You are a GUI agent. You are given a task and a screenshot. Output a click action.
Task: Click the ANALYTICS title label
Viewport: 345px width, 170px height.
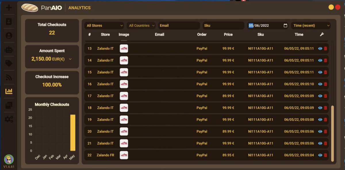coord(79,8)
